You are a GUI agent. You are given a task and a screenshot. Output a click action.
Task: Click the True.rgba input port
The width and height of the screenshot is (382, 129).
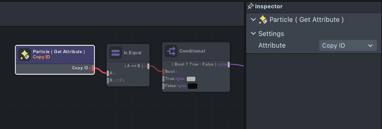(163, 79)
